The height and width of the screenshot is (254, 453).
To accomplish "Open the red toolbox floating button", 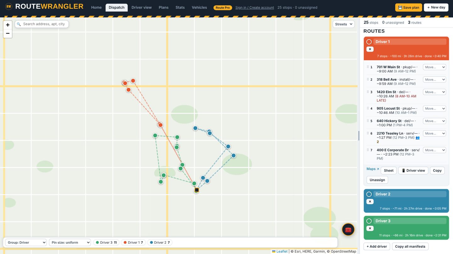I will tap(348, 230).
